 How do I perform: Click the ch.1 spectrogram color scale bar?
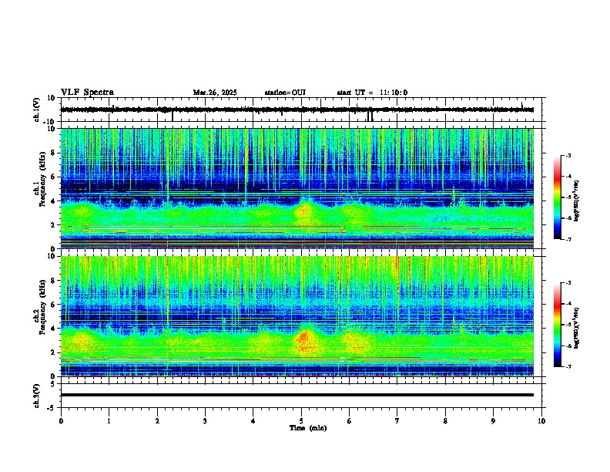pos(557,197)
